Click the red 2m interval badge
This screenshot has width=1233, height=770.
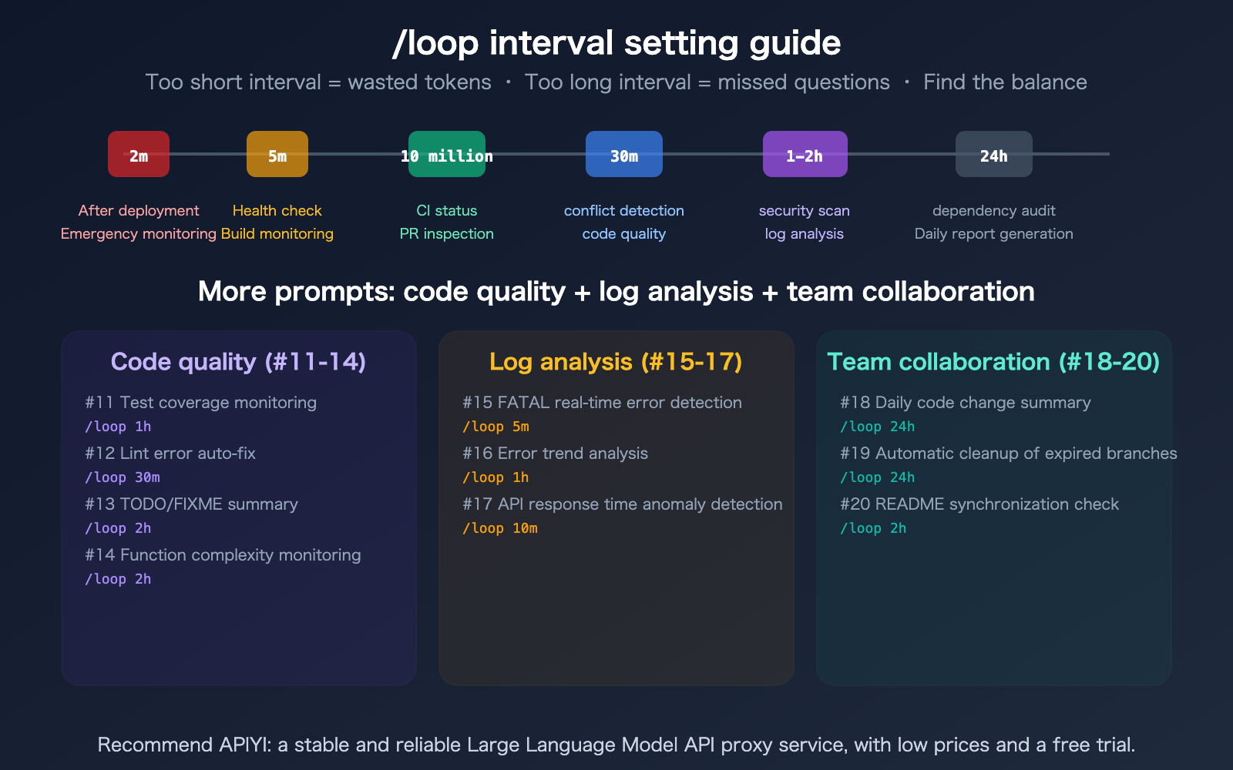[139, 154]
